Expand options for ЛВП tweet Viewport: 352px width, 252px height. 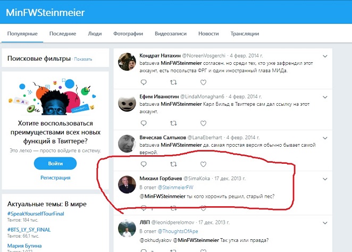pos(325,223)
